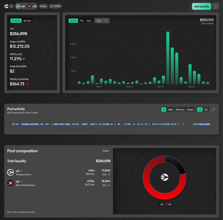
Task: Click the stS percentage 78.34%
Action: click(x=106, y=181)
